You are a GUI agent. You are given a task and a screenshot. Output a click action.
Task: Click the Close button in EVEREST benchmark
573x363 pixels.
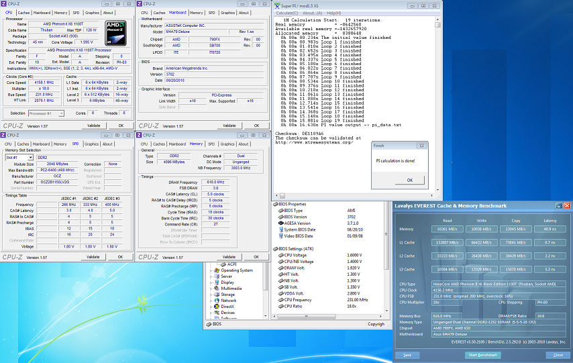click(558, 355)
